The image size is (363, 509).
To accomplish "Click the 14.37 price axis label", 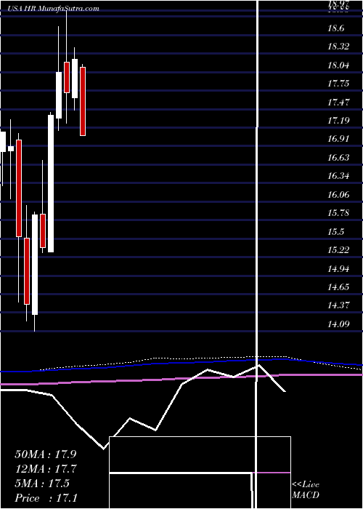I will [x=338, y=305].
